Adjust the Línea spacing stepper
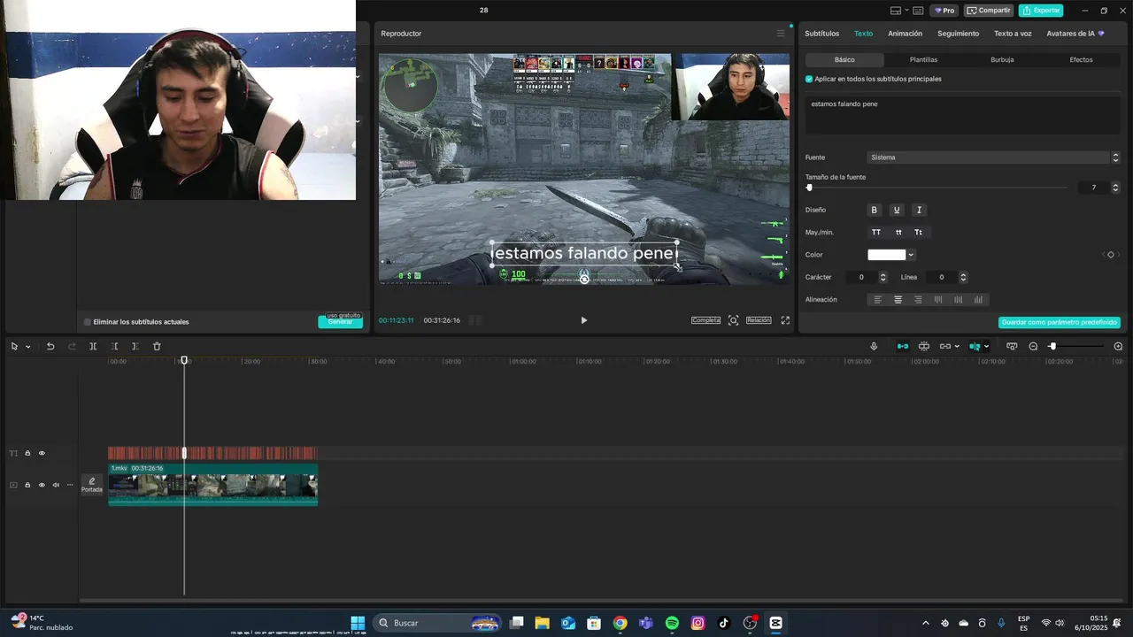 tap(963, 277)
